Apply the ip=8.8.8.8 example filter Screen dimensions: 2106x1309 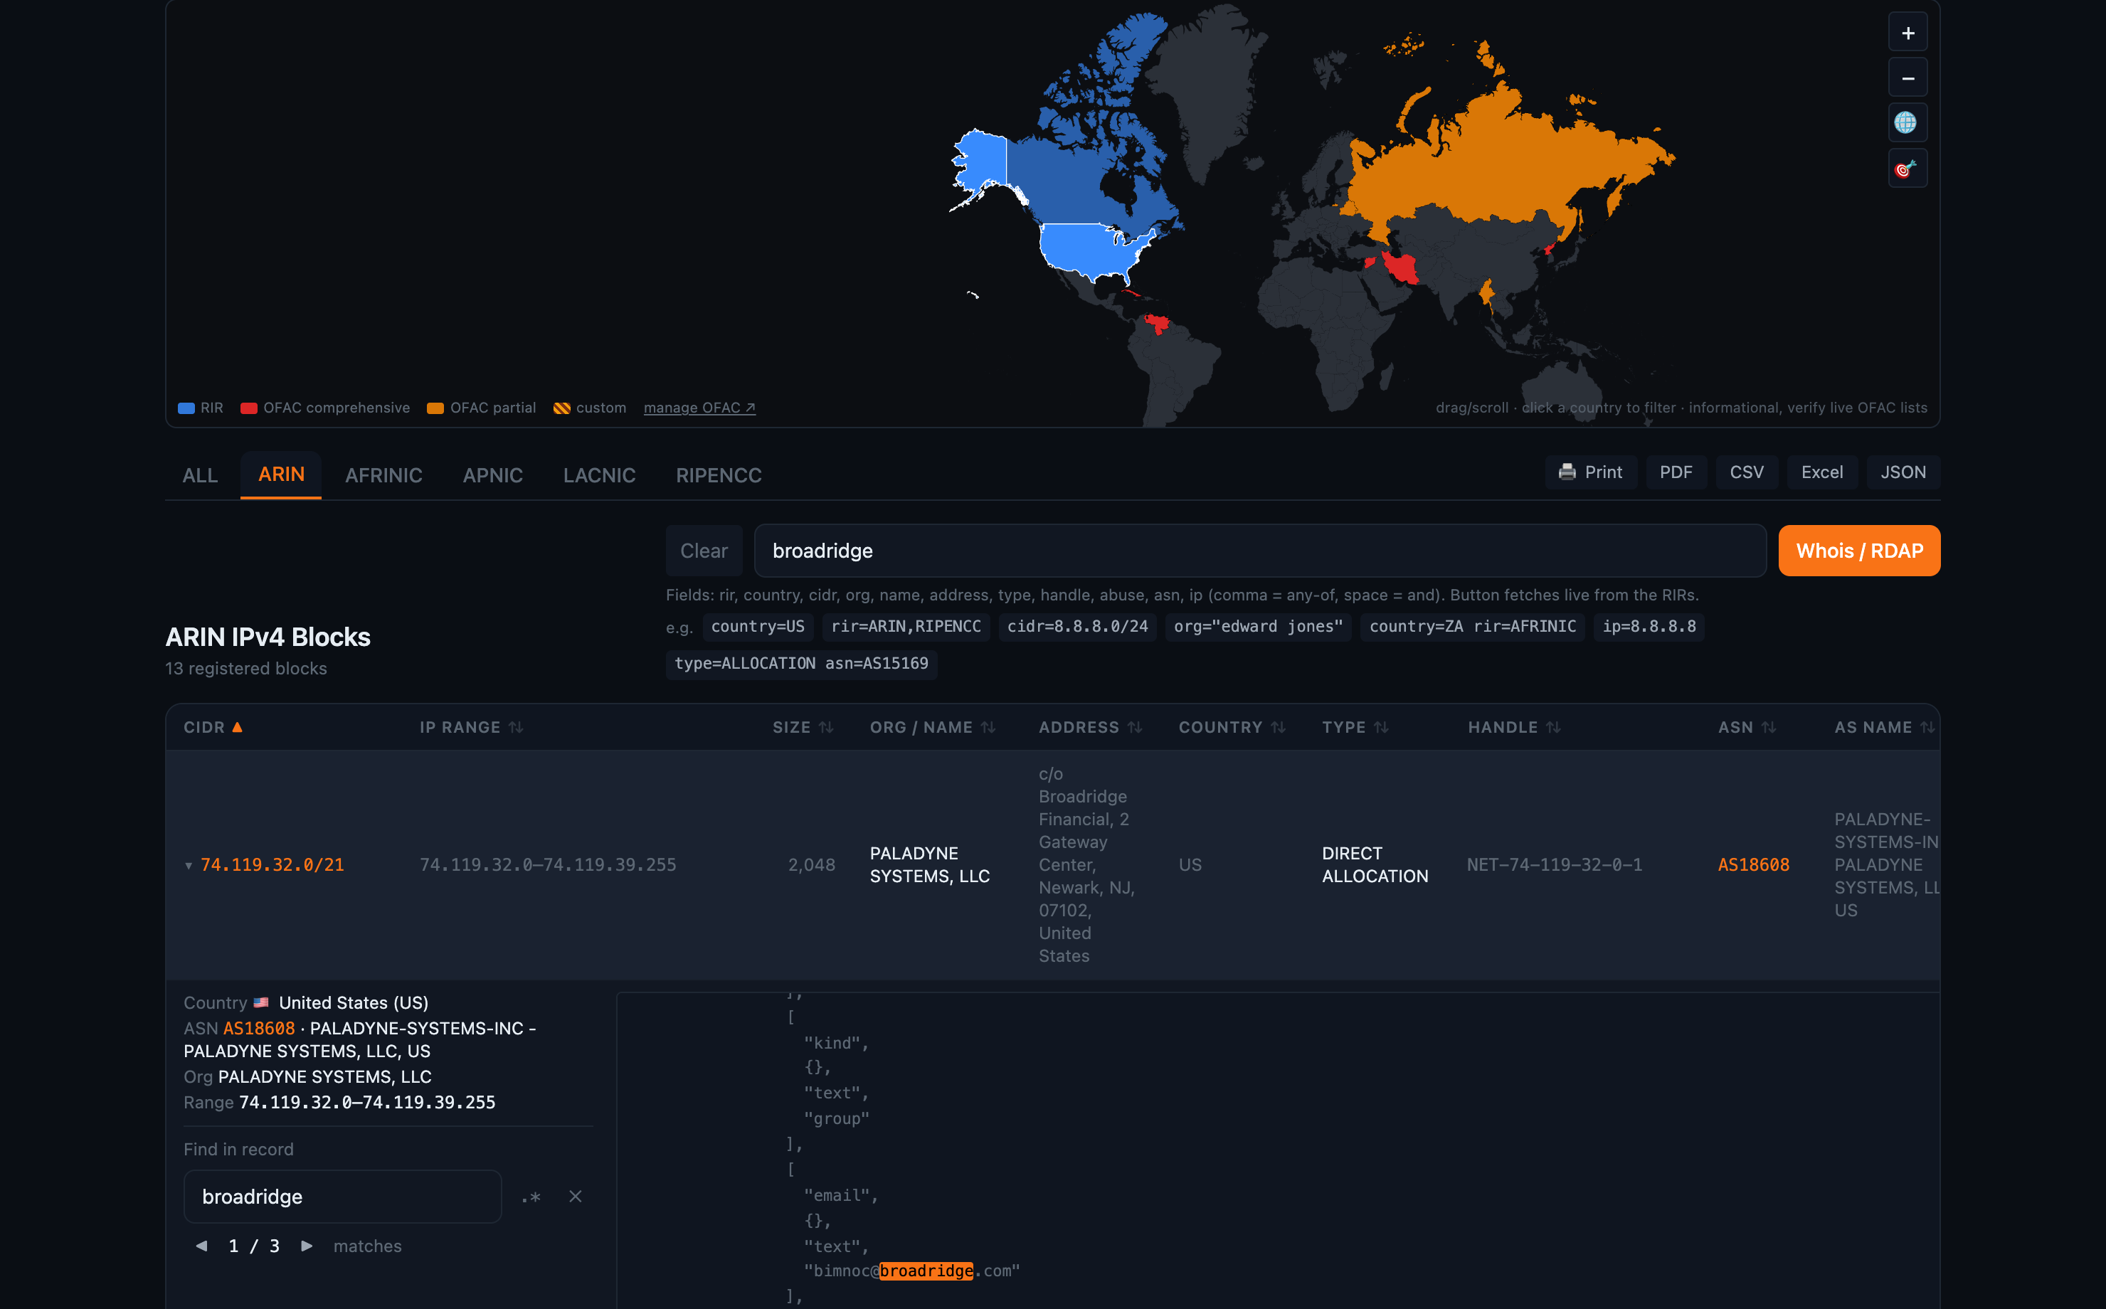tap(1649, 627)
